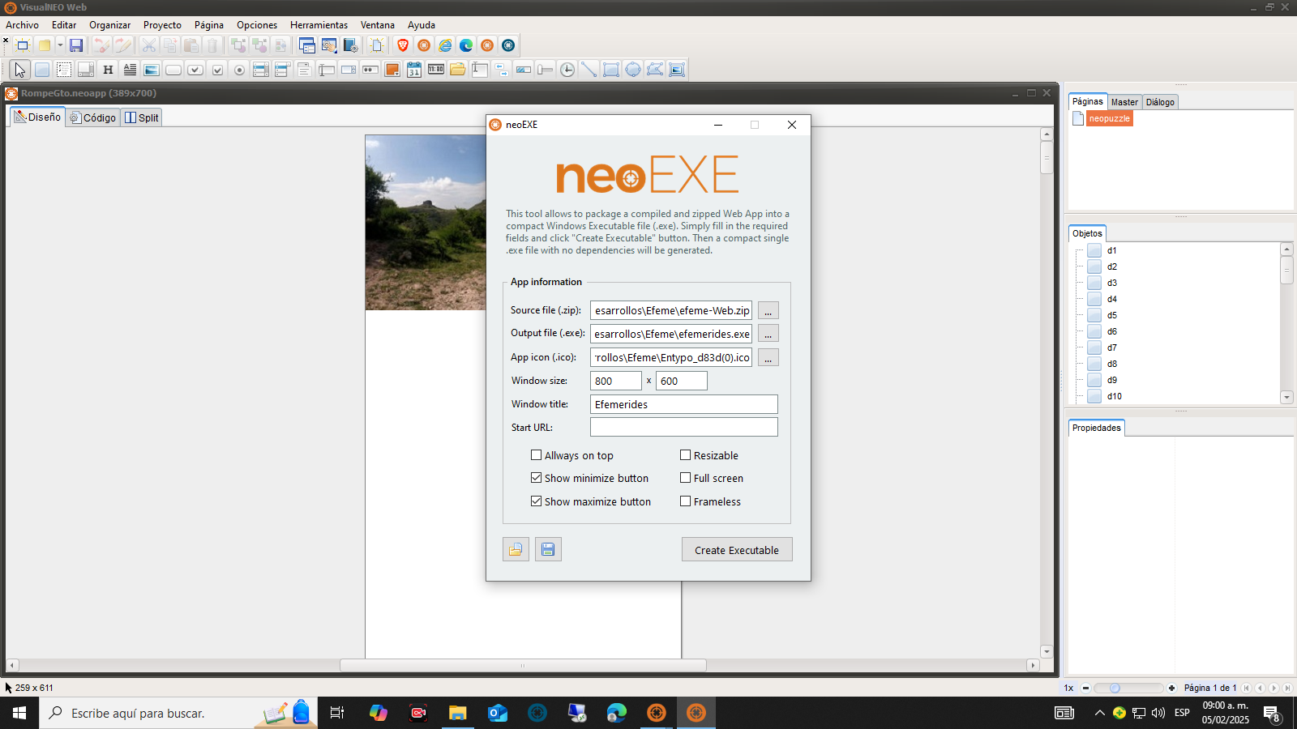Select the file upload folder tool

tap(458, 70)
